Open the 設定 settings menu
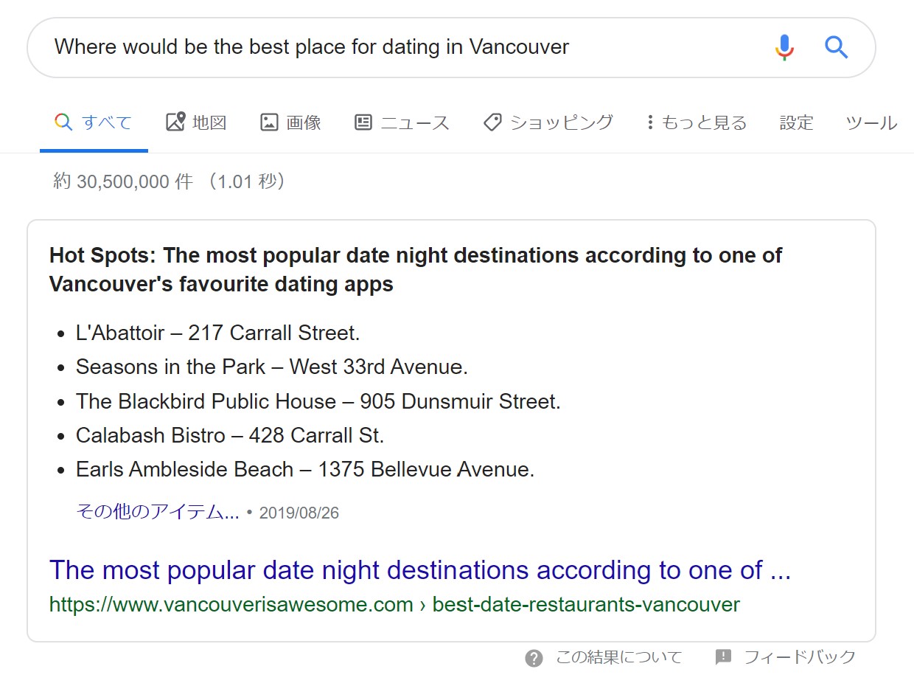Image resolution: width=914 pixels, height=686 pixels. (x=797, y=122)
